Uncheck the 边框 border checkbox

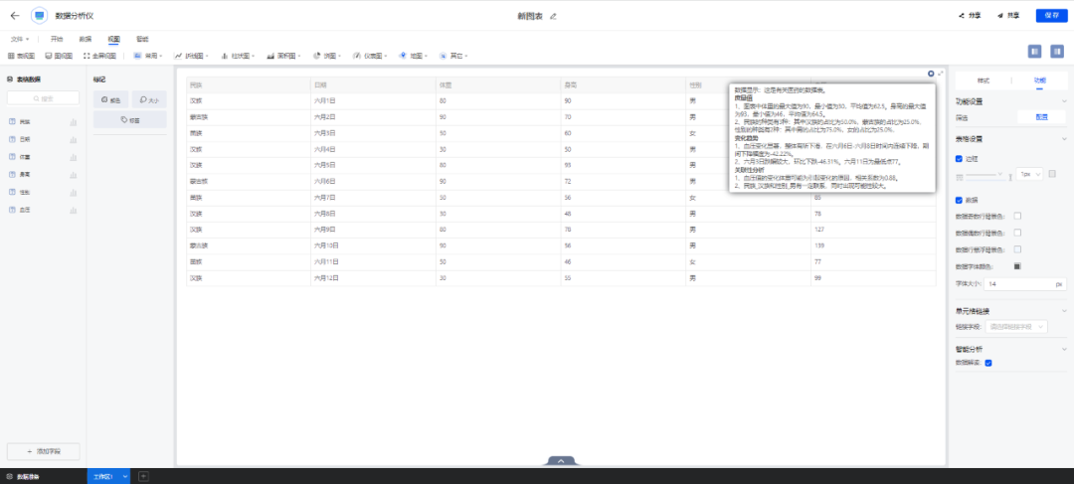point(959,159)
